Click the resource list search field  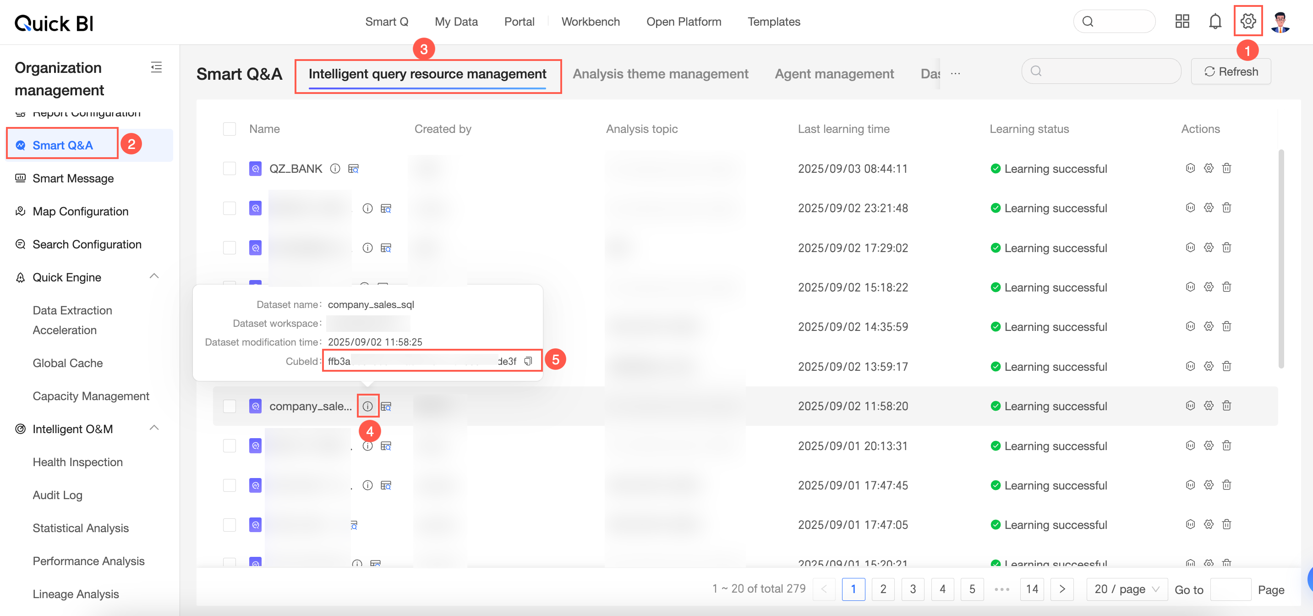1101,71
